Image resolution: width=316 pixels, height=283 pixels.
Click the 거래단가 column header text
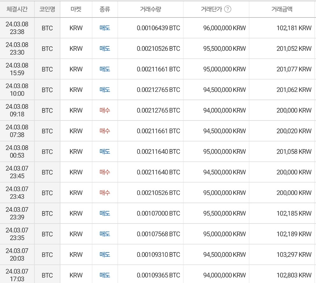coord(211,9)
